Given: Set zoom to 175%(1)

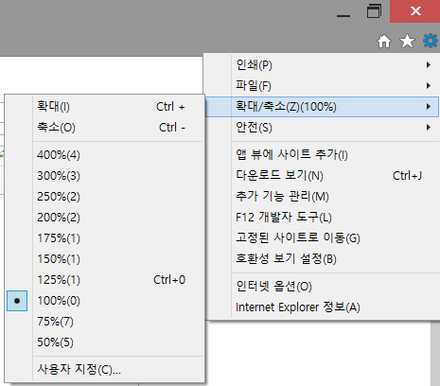Looking at the screenshot, I should pos(104,238).
